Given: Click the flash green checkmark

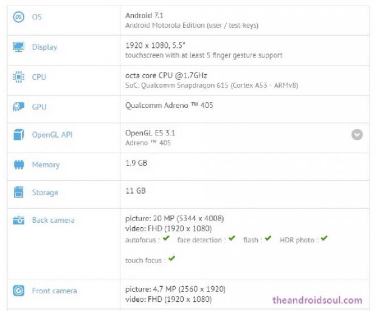Looking at the screenshot, I should tap(268, 239).
